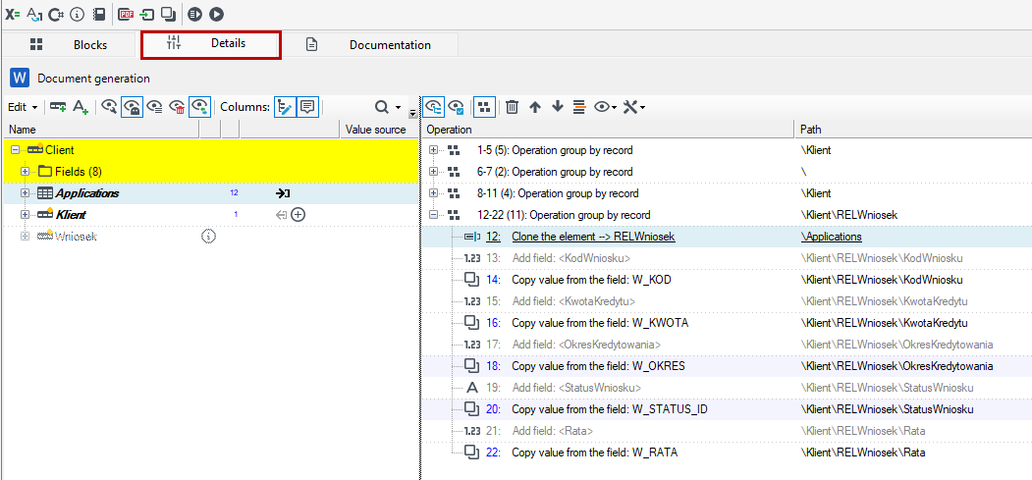
Task: Click the step-run list play icon
Action: tap(194, 13)
